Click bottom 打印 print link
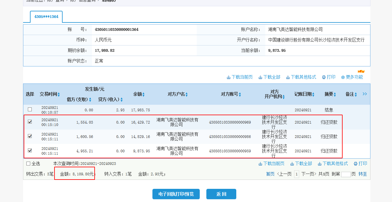The image size is (392, 202). pyautogui.click(x=363, y=164)
